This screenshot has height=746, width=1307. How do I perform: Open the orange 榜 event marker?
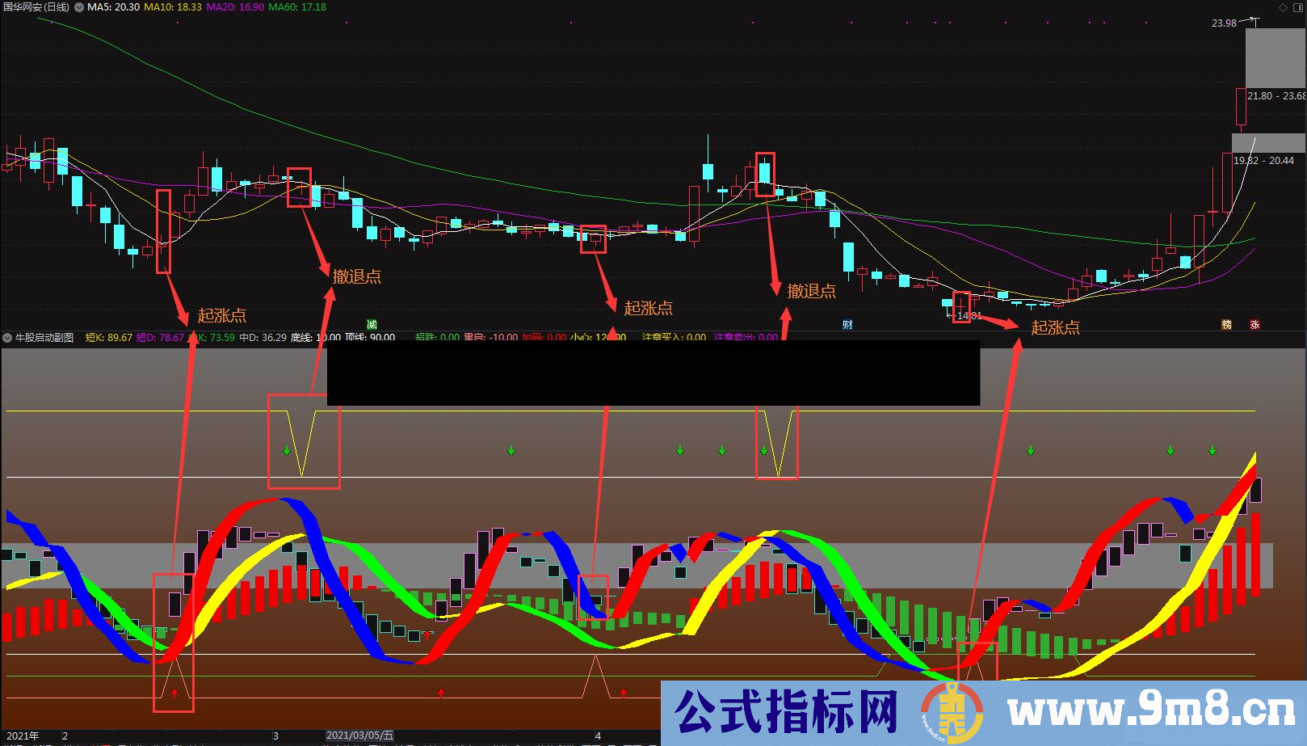[x=1226, y=325]
